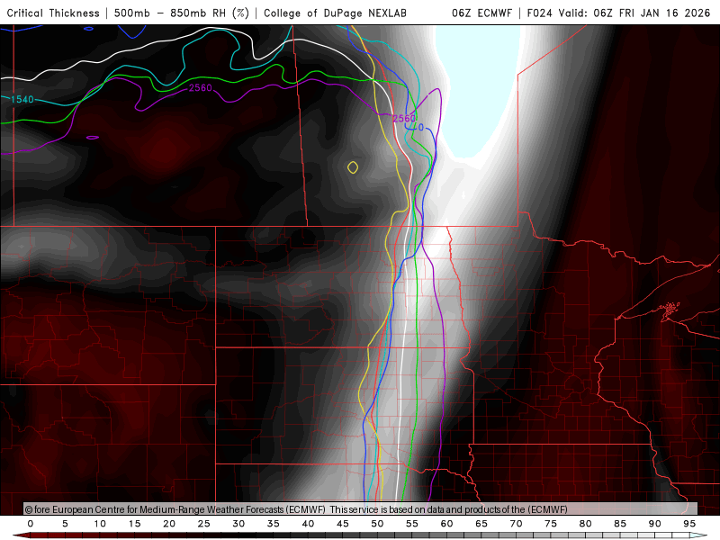
Task: Click the purple '2560' label beside blue 0 label
Action: pos(404,119)
